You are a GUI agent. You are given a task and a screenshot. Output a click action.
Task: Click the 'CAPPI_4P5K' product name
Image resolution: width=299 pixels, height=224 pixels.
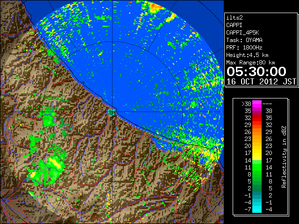[242, 33]
